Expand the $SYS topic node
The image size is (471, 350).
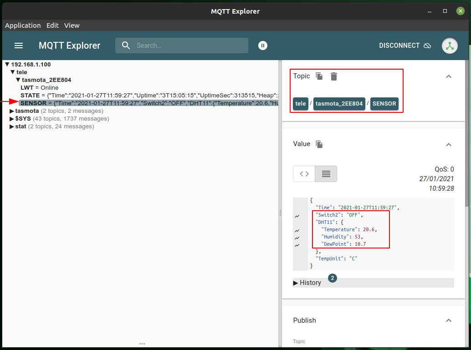coord(12,119)
